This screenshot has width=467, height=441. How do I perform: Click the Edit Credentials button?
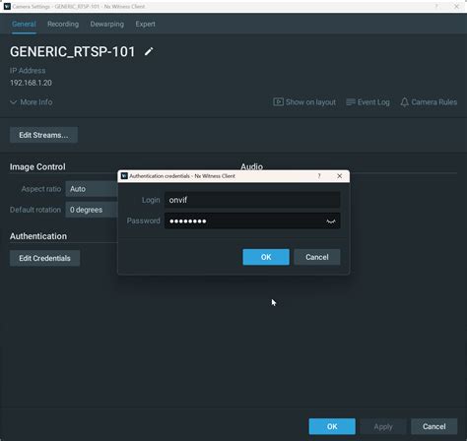pos(44,258)
